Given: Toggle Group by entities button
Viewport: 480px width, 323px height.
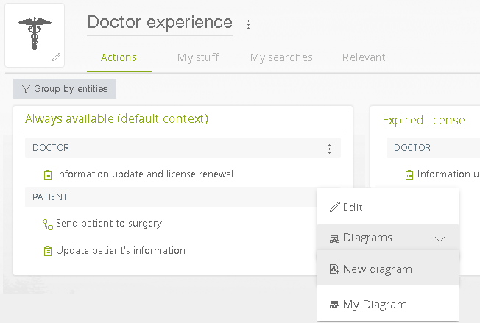Looking at the screenshot, I should 65,89.
